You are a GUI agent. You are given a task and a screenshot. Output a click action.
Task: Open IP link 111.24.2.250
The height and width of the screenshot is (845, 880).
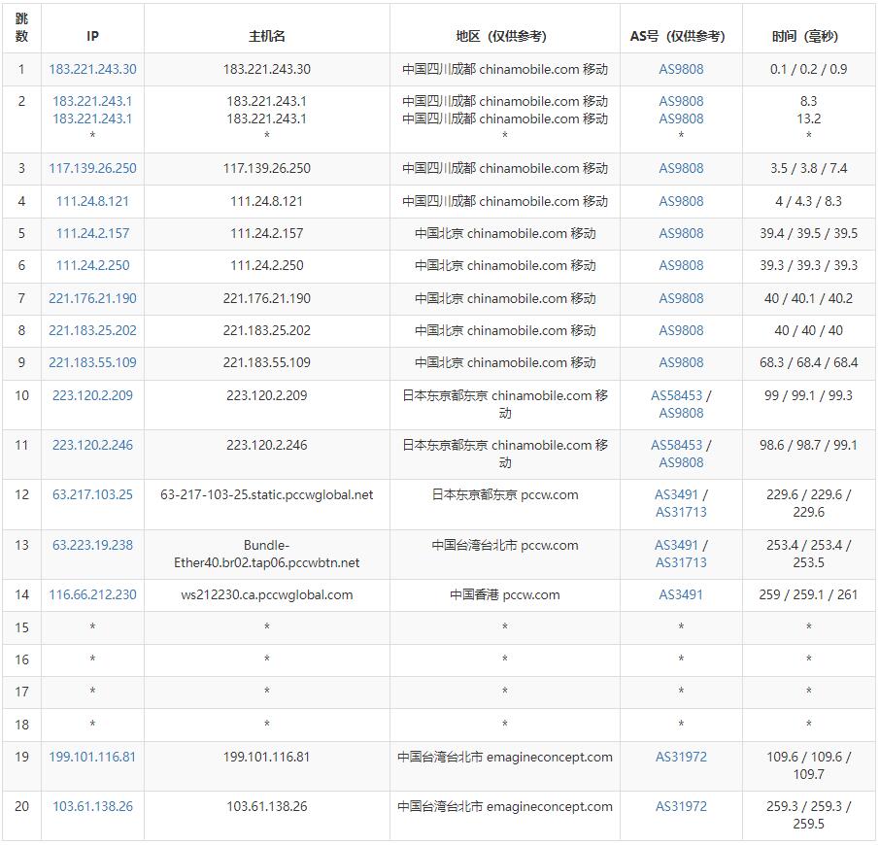pyautogui.click(x=92, y=265)
